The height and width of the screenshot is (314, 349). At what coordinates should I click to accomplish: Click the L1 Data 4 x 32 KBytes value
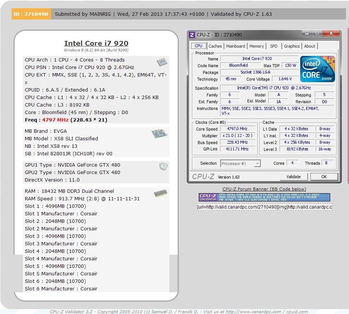tap(296, 129)
